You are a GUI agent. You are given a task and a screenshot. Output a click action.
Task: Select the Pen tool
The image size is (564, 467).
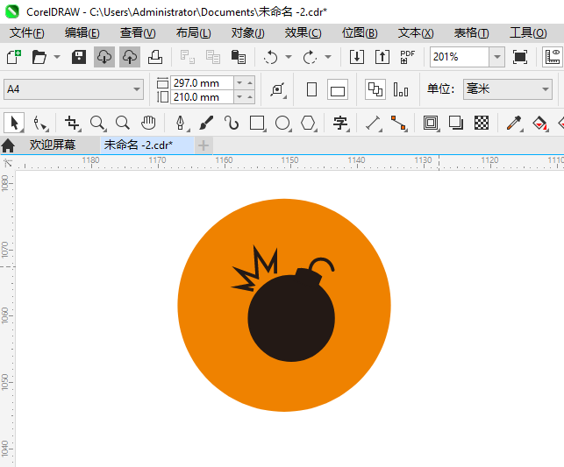181,124
